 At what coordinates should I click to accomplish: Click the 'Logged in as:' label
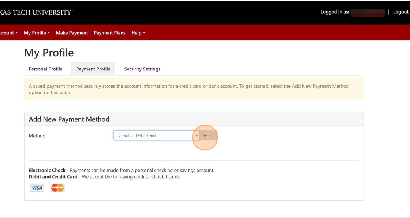[335, 12]
